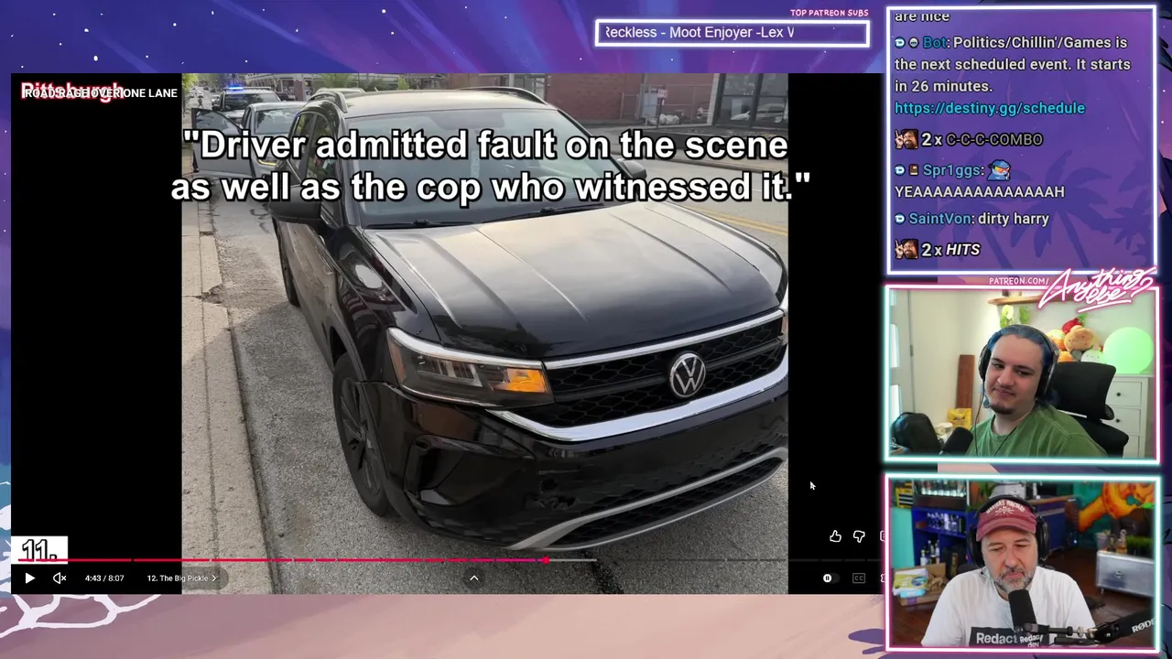Click the chapter 11 thumbnail marker

point(39,549)
